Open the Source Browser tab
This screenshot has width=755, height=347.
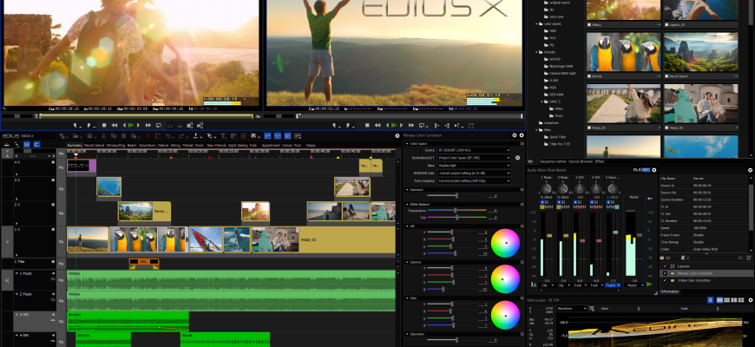(581, 161)
